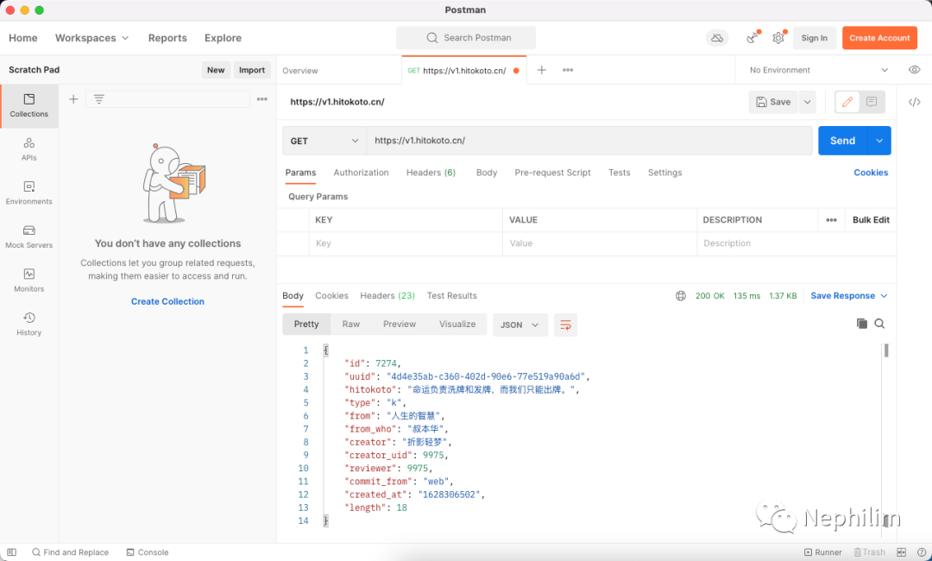Open the No Environment dropdown
The width and height of the screenshot is (932, 561).
pos(819,70)
